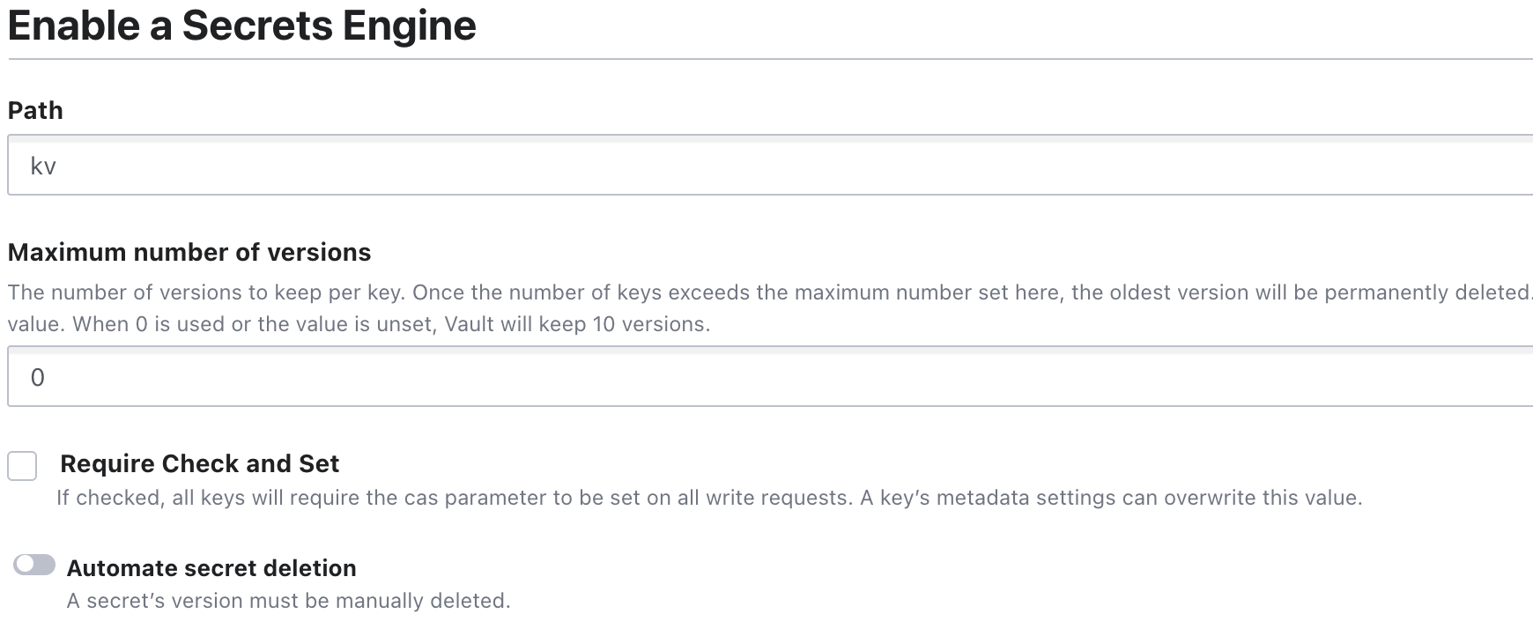Select the kv text in the Path field
The width and height of the screenshot is (1533, 636).
click(x=41, y=165)
